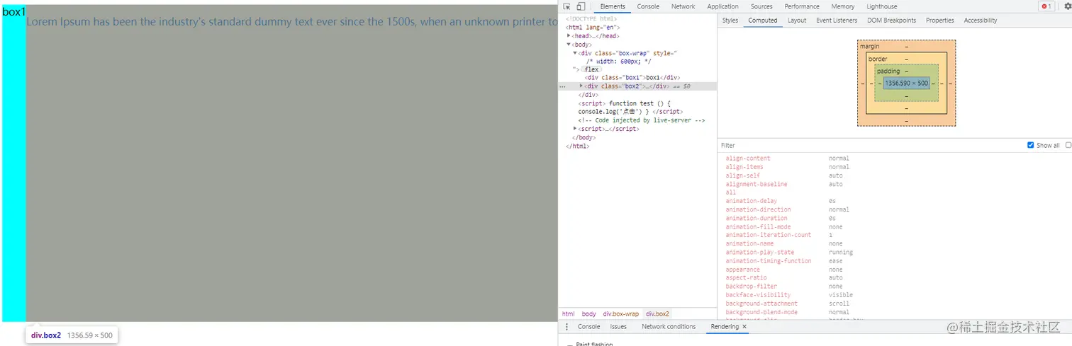This screenshot has width=1072, height=346.
Task: Switch to the Elements panel tab
Action: pos(613,6)
